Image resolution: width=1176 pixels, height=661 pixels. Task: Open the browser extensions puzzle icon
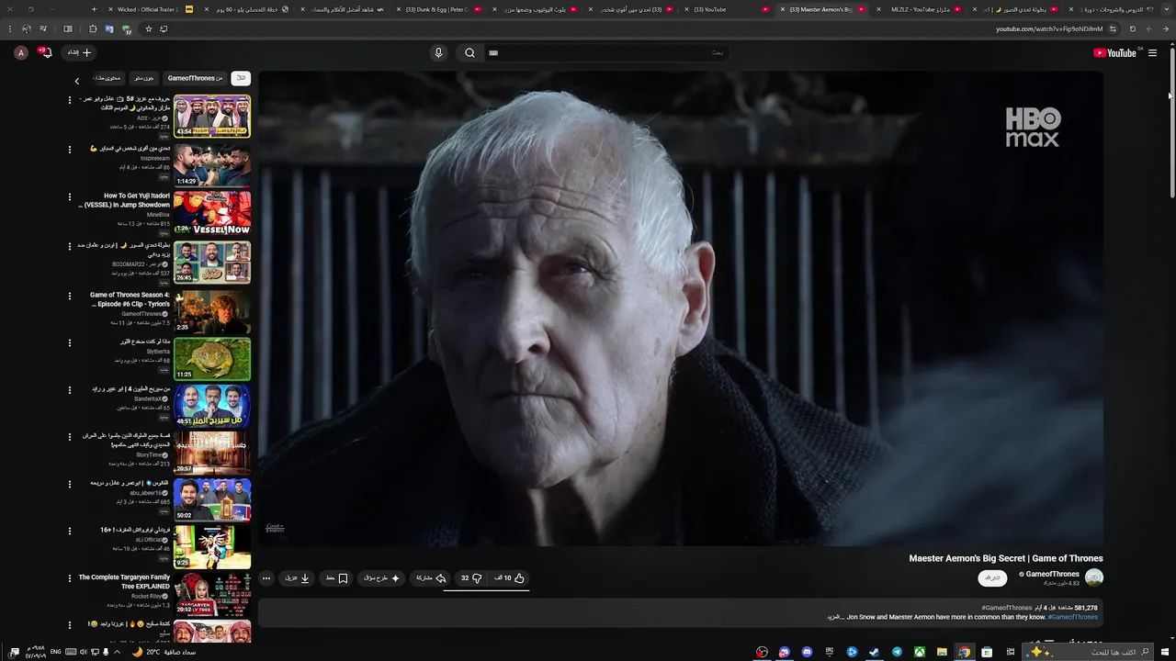(x=93, y=28)
